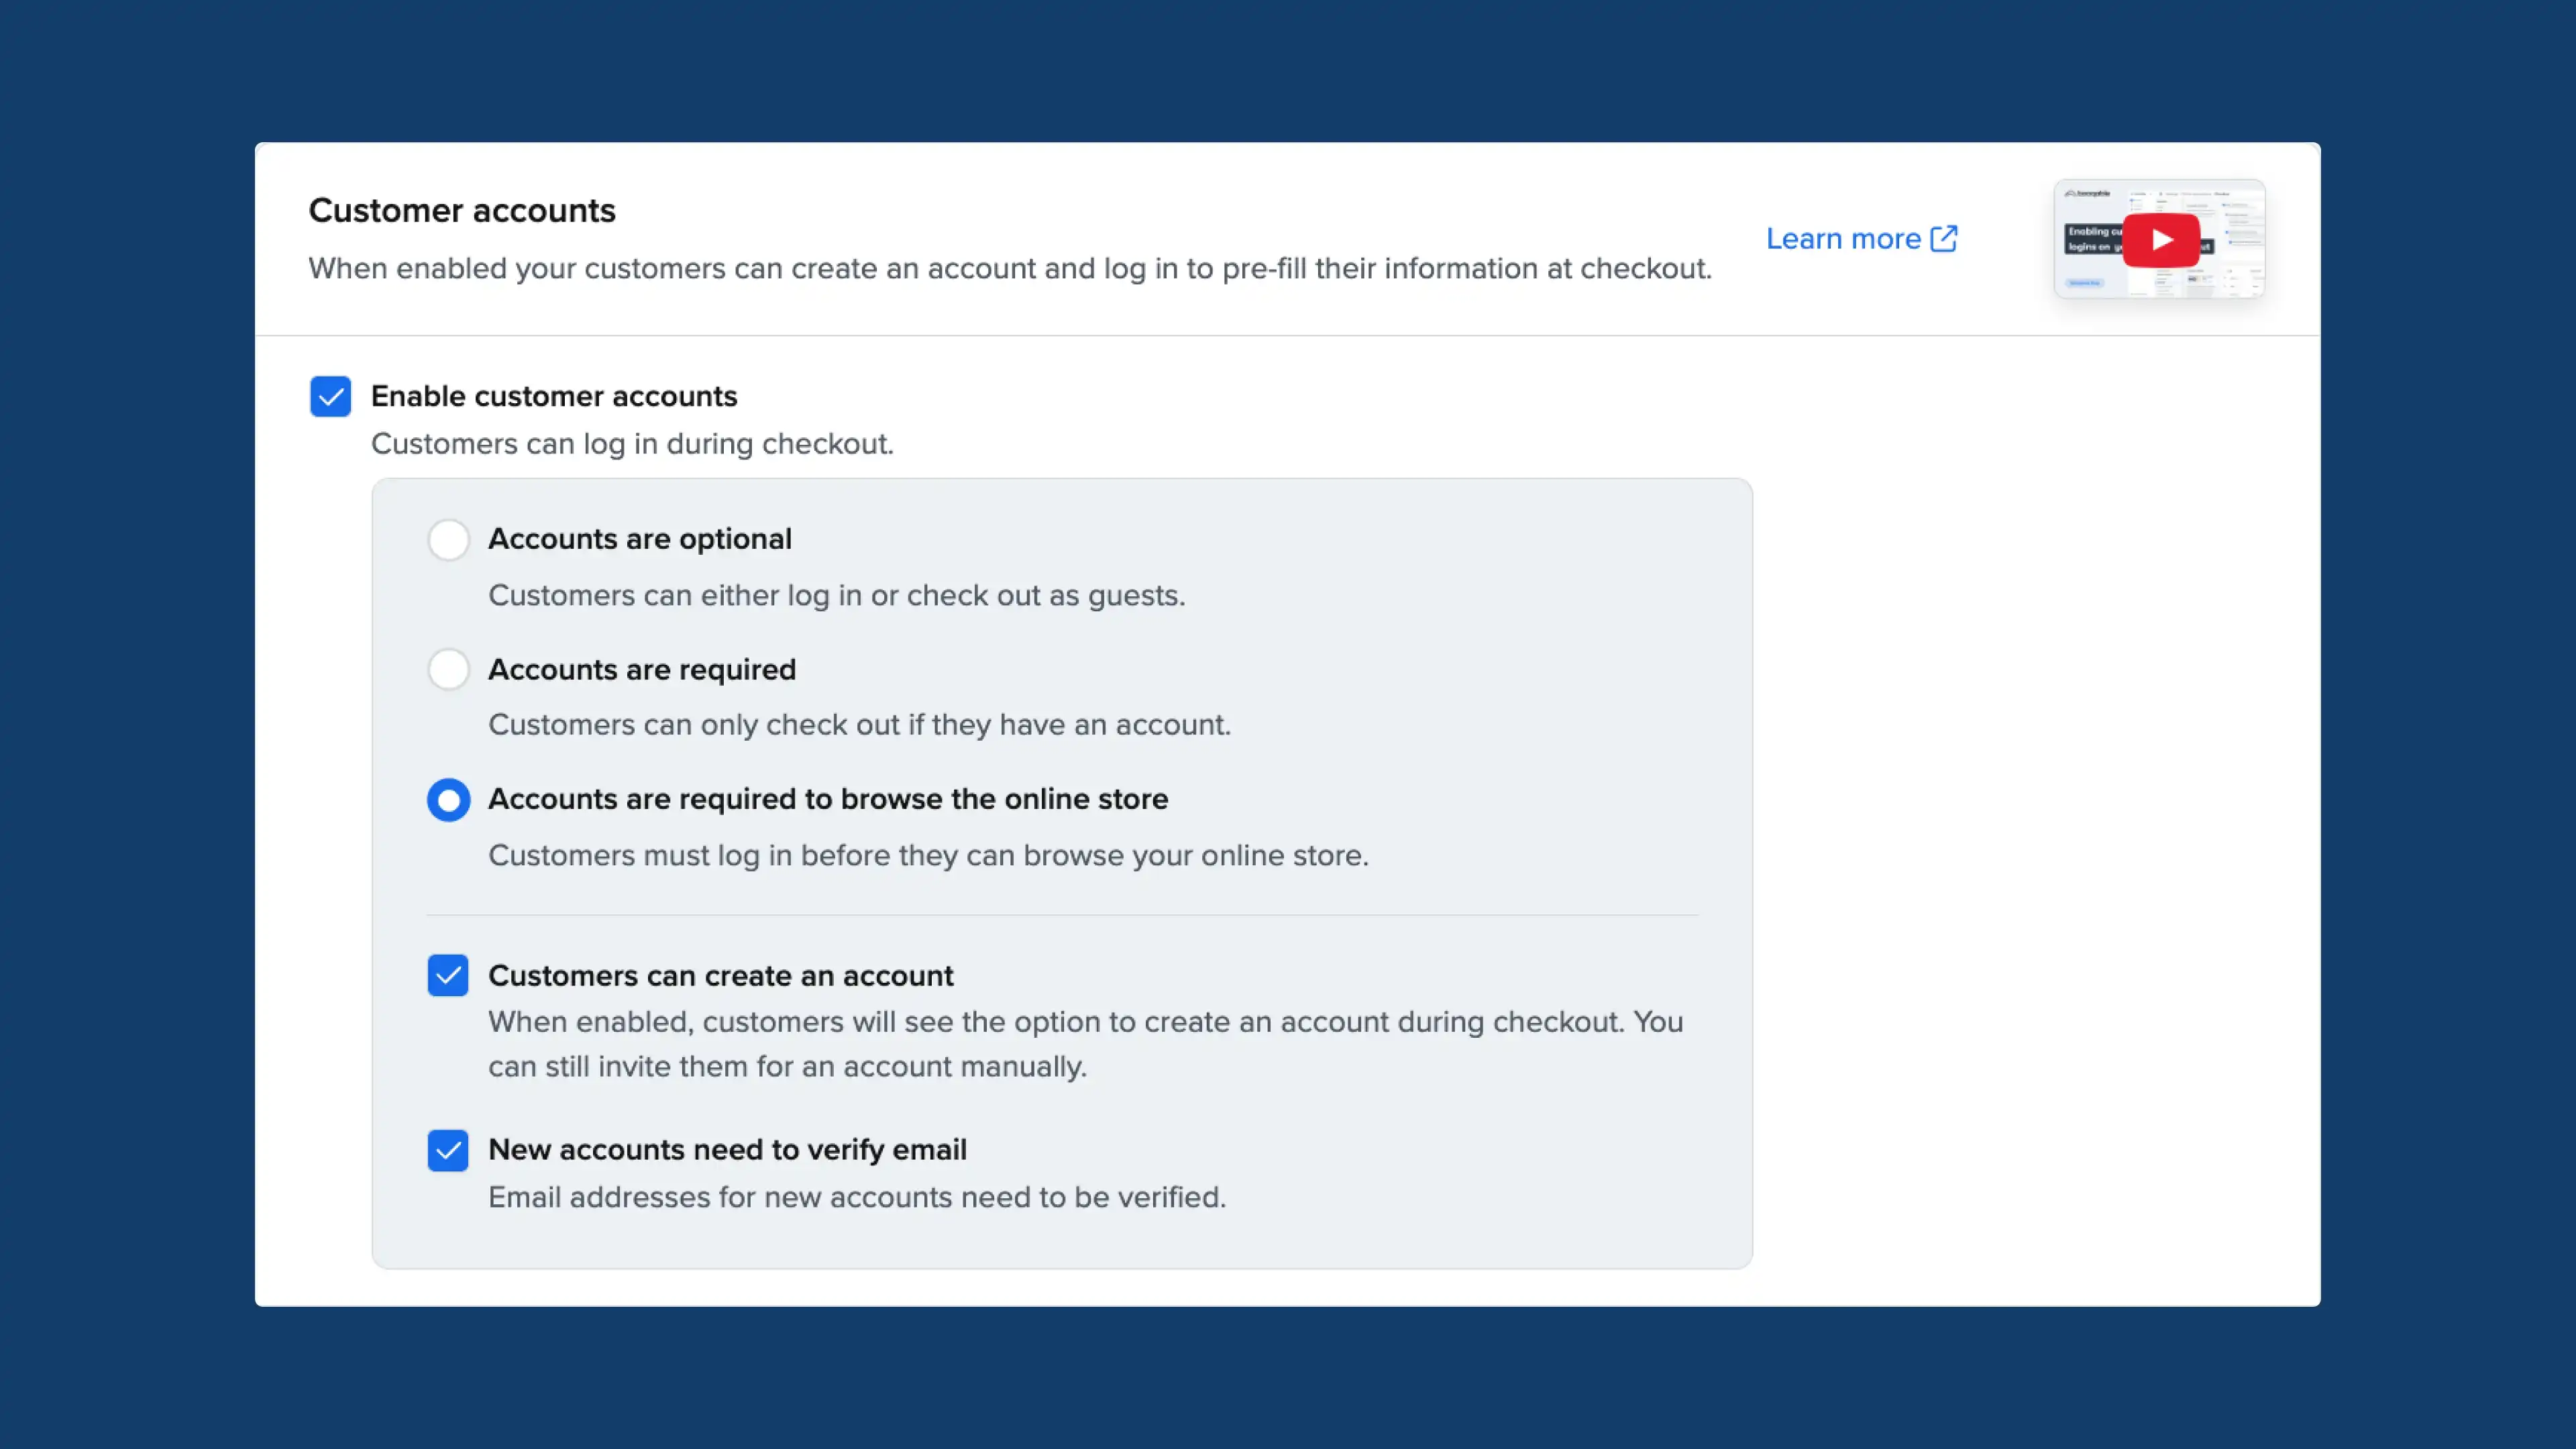Click the checked box icon for Customers can create an account
This screenshot has height=1449, width=2576.
tap(447, 975)
